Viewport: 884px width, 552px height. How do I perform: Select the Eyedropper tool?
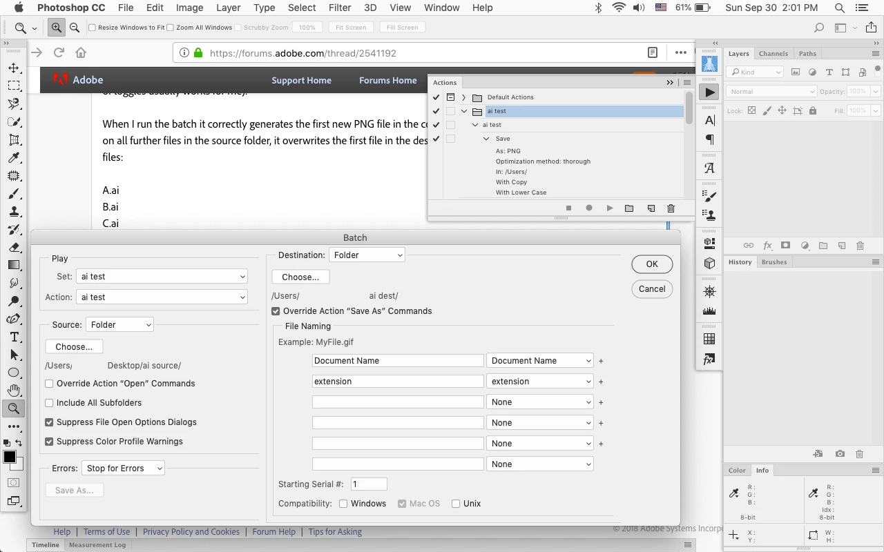tap(14, 157)
